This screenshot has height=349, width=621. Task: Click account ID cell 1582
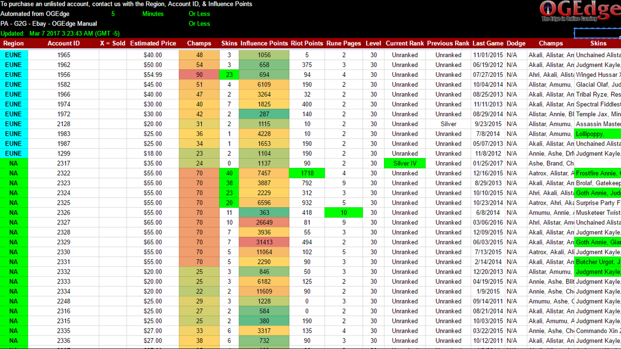[x=63, y=85]
